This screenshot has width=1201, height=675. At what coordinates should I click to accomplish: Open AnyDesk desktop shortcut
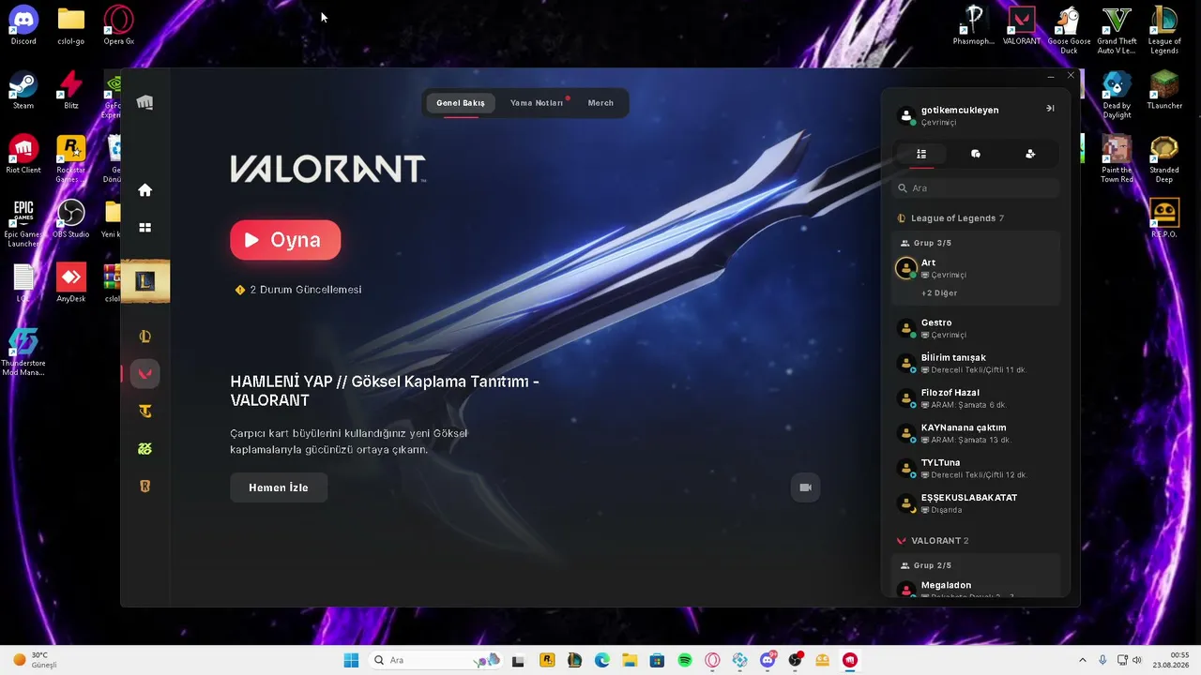click(71, 283)
